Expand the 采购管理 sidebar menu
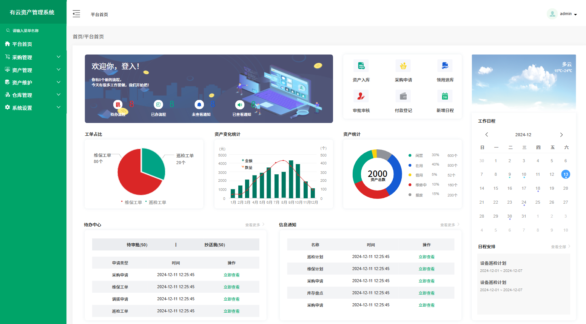This screenshot has height=324, width=586. (x=32, y=57)
